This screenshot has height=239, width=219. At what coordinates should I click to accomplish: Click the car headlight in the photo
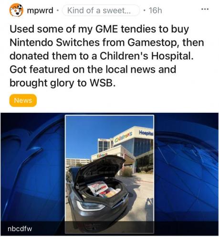(x=90, y=206)
